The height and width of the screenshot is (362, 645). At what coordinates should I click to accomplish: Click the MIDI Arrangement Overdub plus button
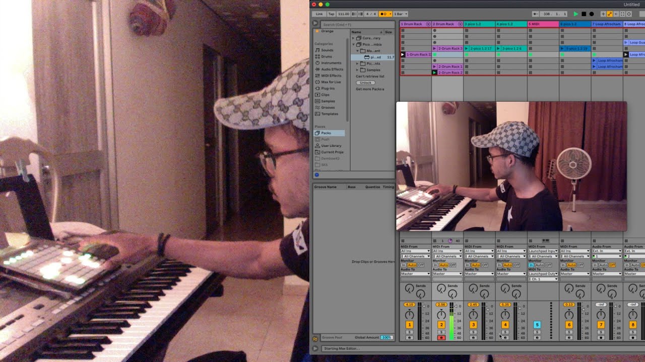(x=603, y=14)
